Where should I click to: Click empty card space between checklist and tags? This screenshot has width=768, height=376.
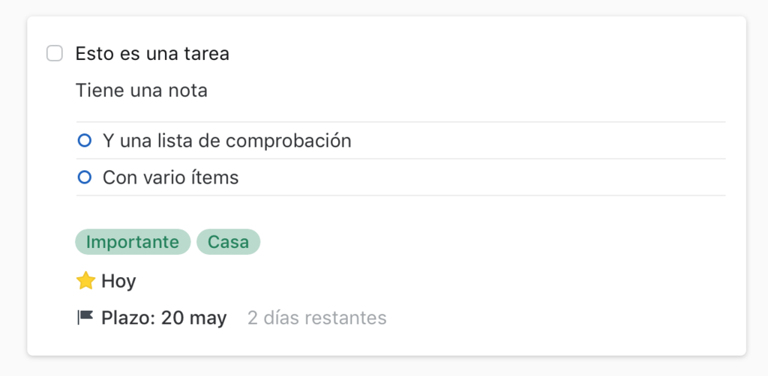[400, 212]
